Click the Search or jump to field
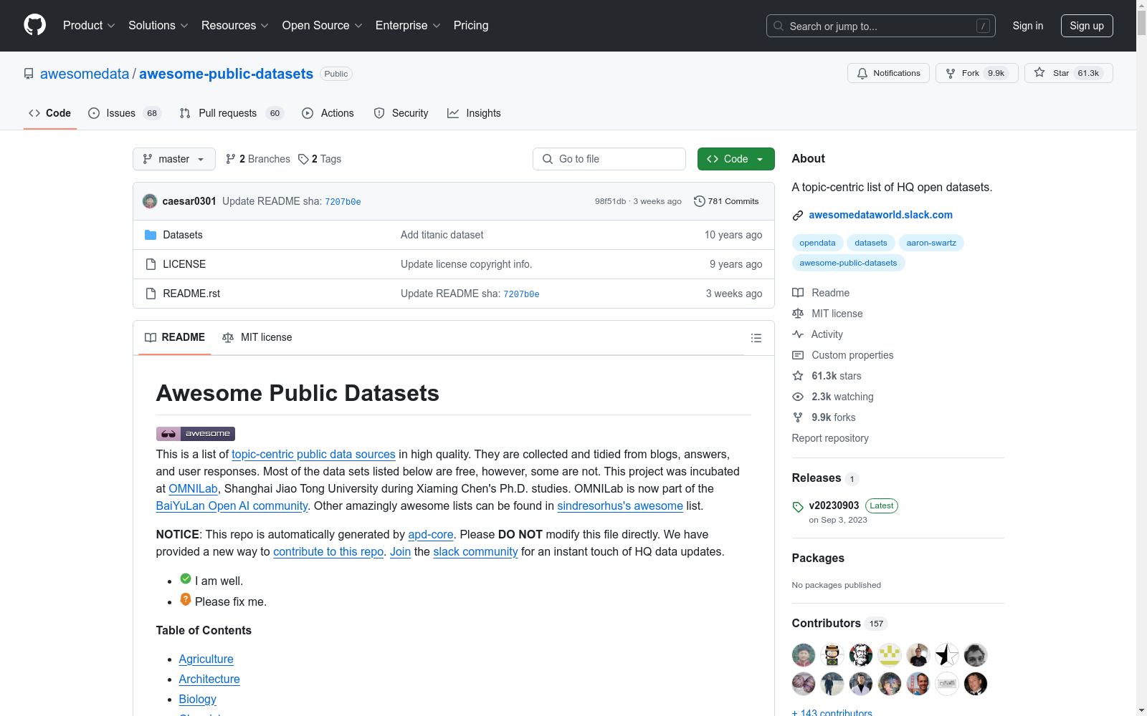Viewport: 1147px width, 716px height. (881, 26)
